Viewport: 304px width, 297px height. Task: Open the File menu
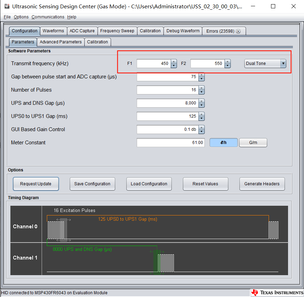(x=7, y=17)
